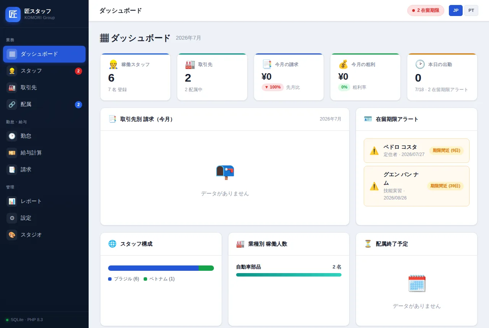Click the 配属 link icon in sidebar
This screenshot has width=489, height=328.
tap(12, 105)
